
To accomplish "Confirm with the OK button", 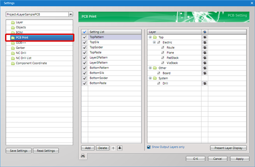I will click(195, 159).
